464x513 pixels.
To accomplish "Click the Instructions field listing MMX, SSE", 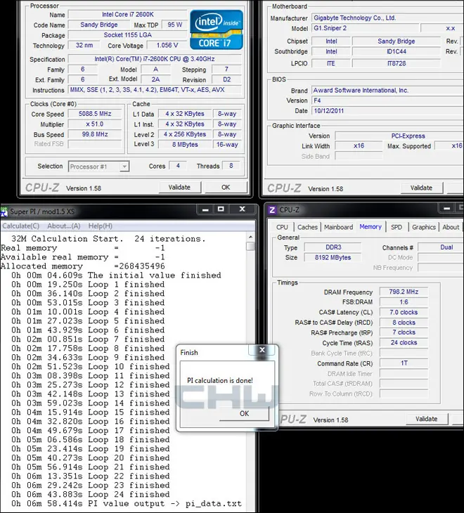I will pyautogui.click(x=155, y=90).
